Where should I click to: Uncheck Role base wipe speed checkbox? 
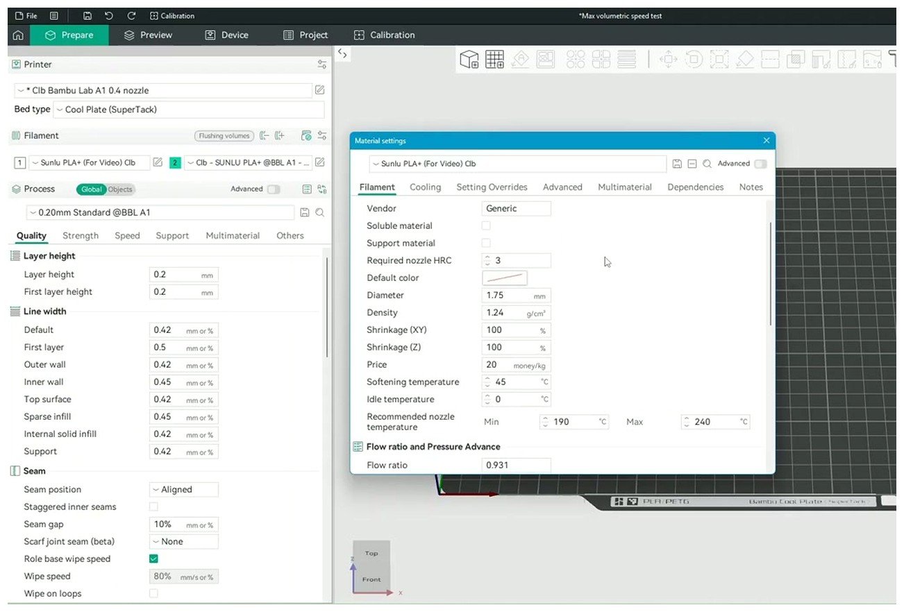153,559
